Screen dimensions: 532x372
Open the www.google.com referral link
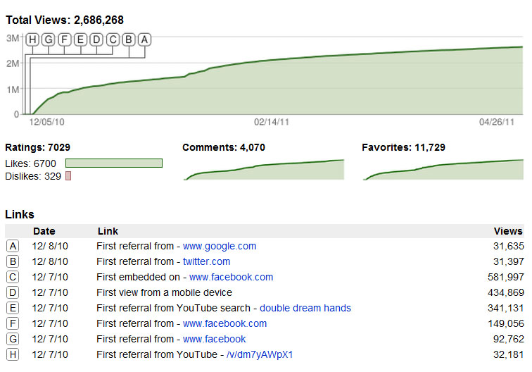[x=220, y=246]
